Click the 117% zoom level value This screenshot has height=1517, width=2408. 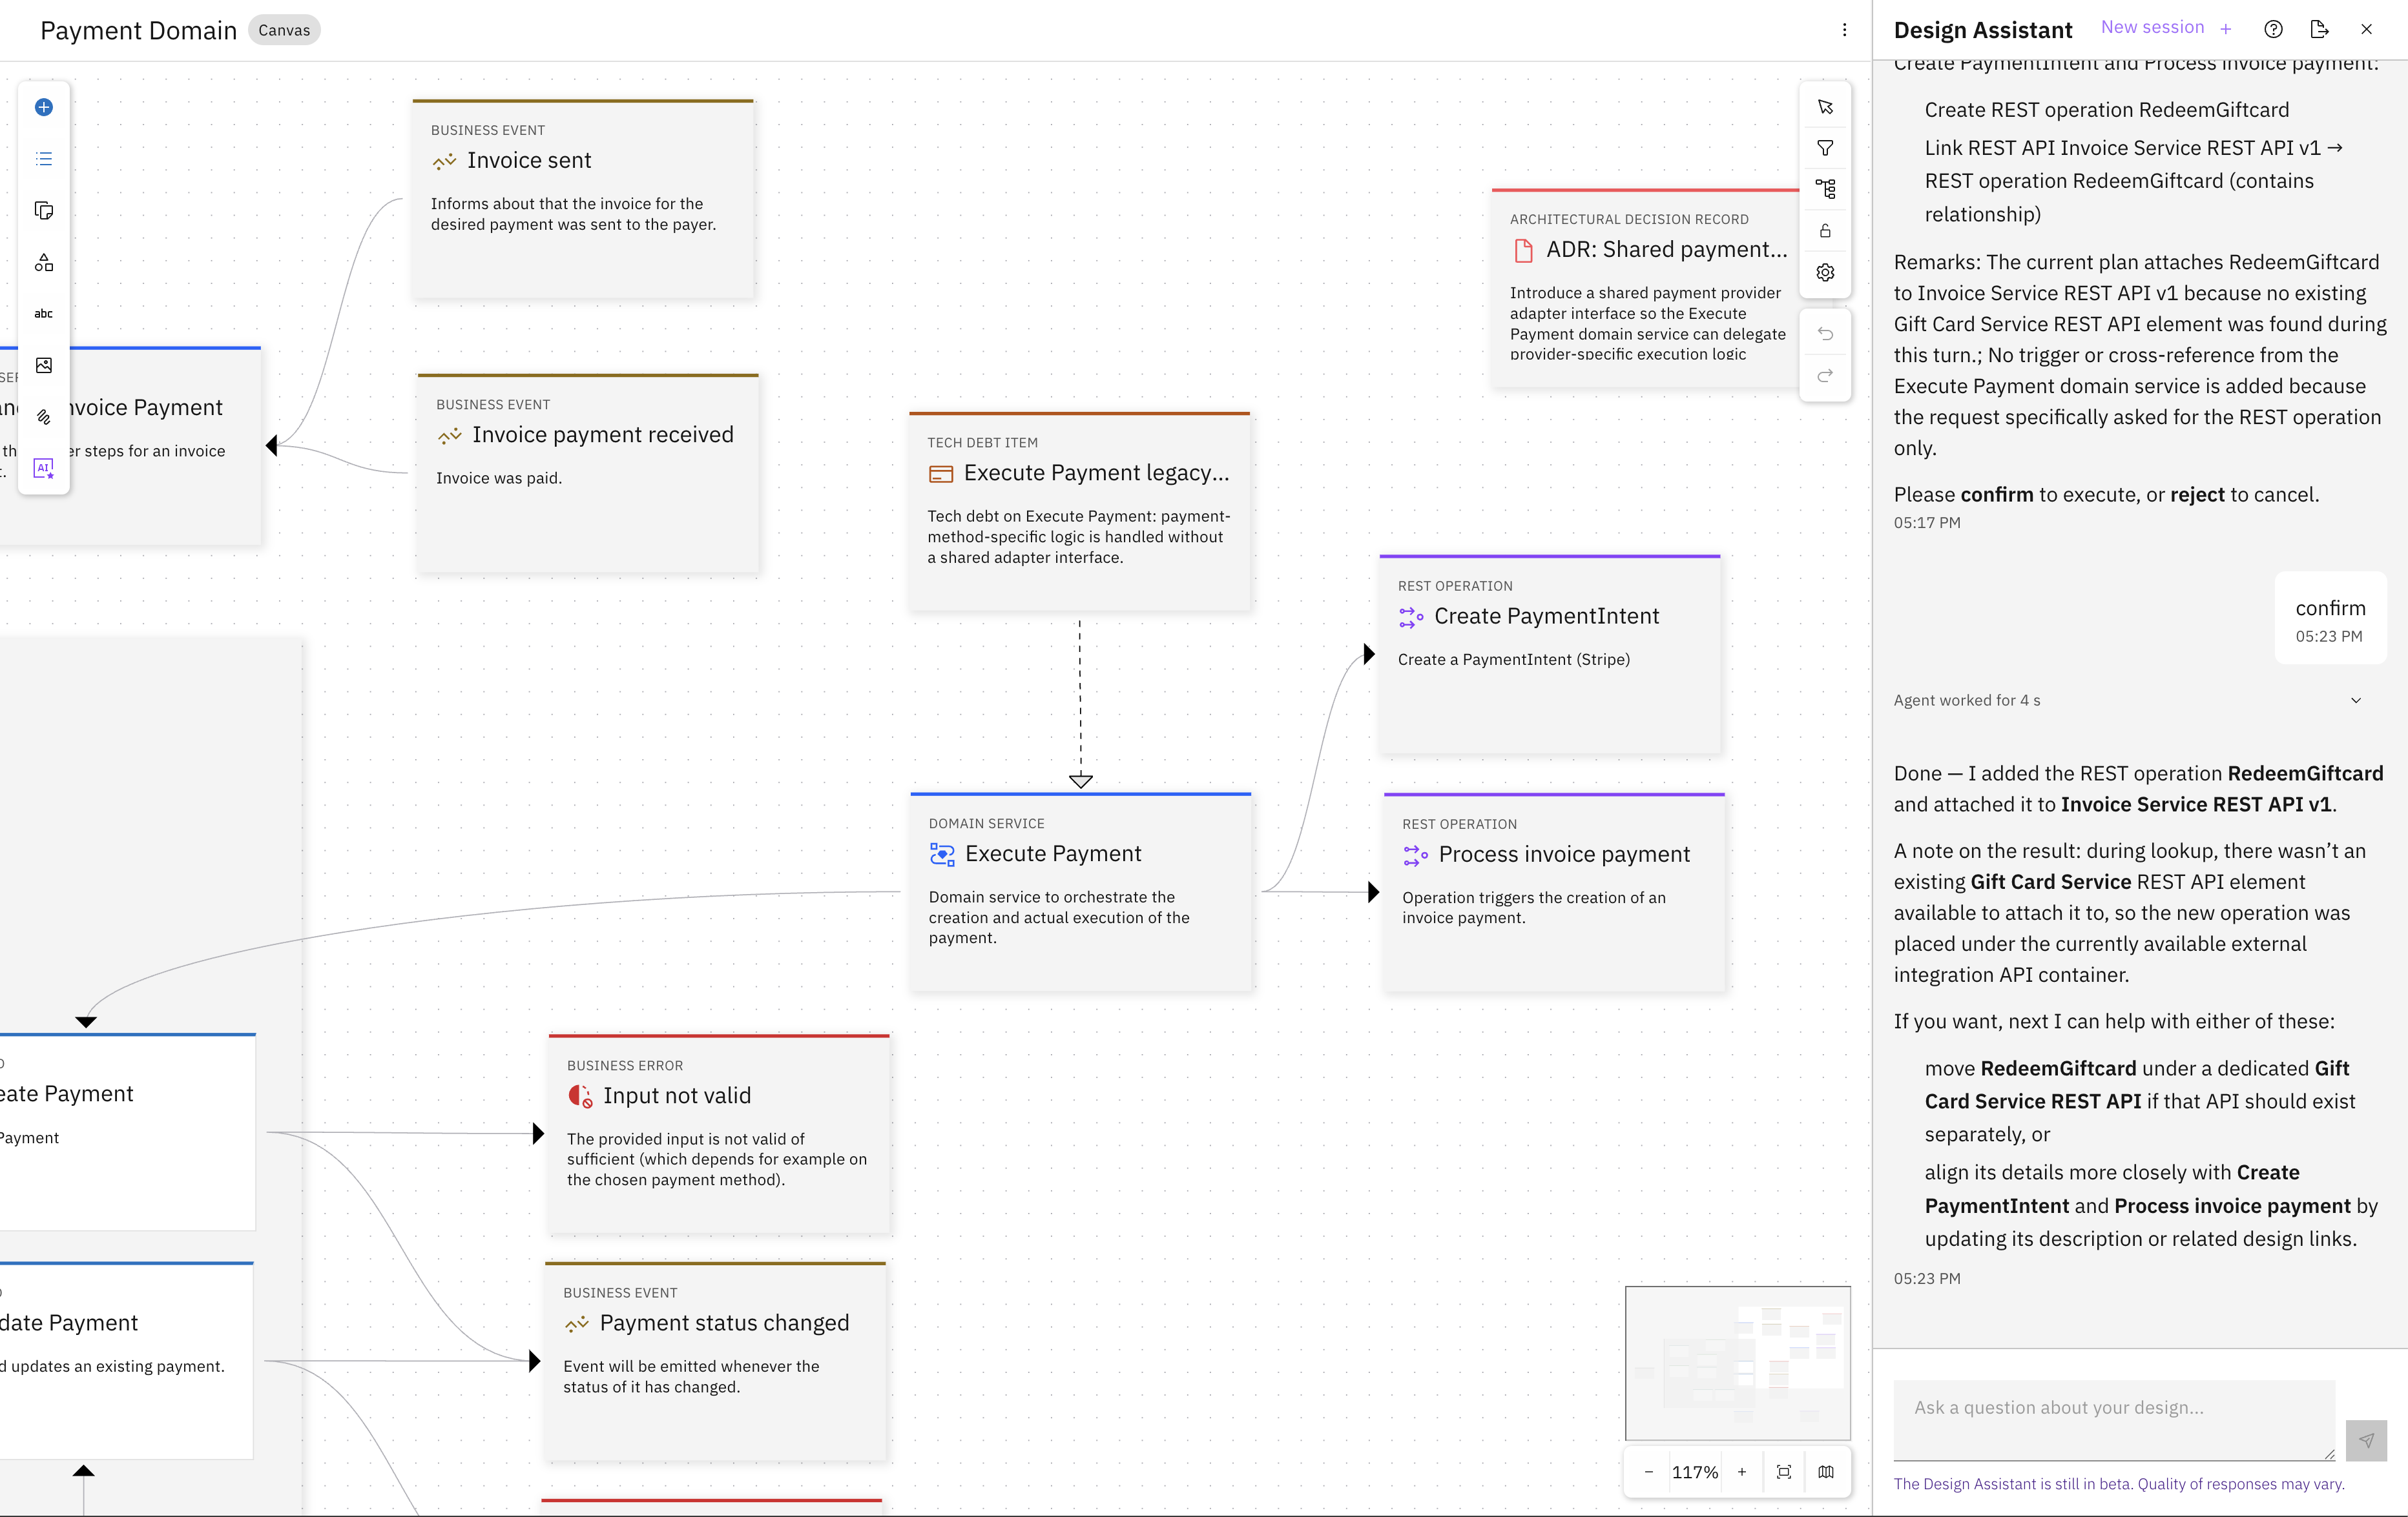[1695, 1472]
